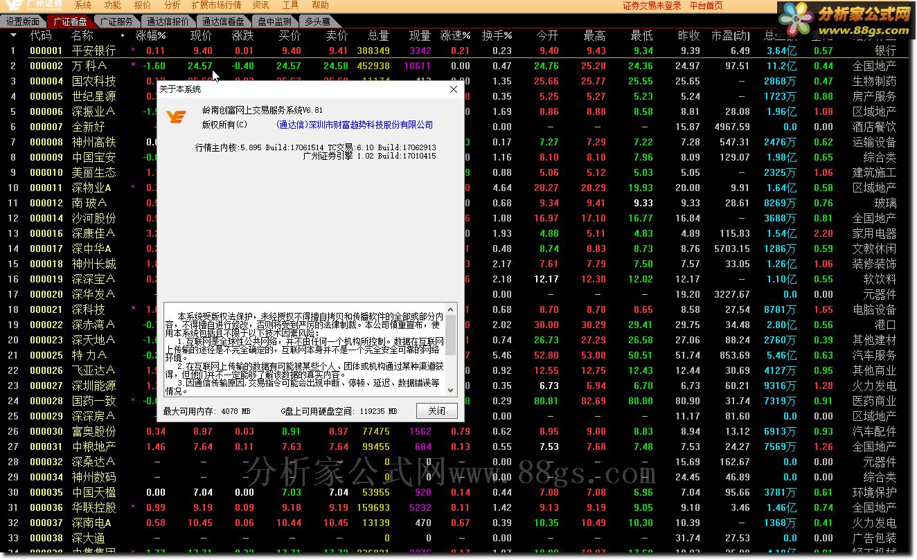Sort by the 涨幅% column header
The image size is (917, 560).
pyautogui.click(x=150, y=35)
